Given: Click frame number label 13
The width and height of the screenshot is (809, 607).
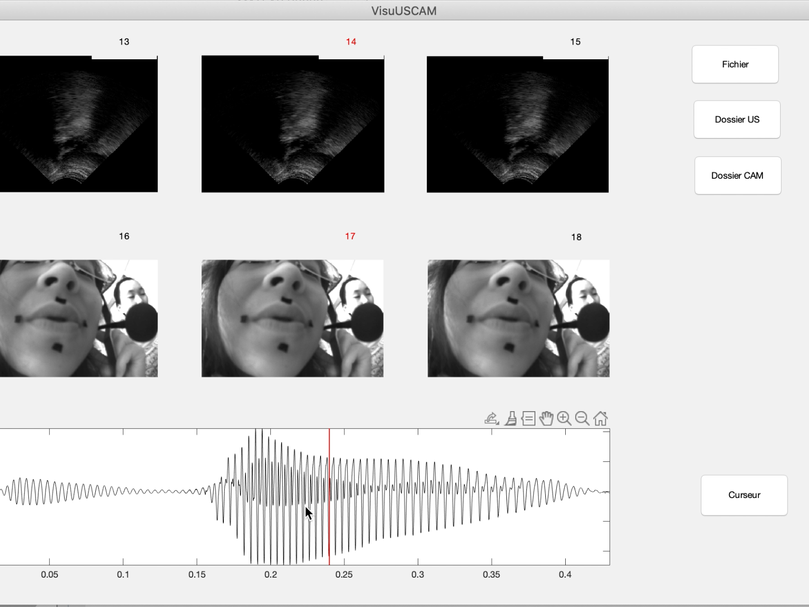Looking at the screenshot, I should pyautogui.click(x=124, y=42).
